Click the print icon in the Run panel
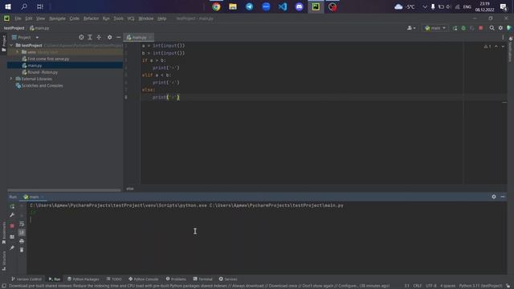Screen dimensions: 514x289 22,241
